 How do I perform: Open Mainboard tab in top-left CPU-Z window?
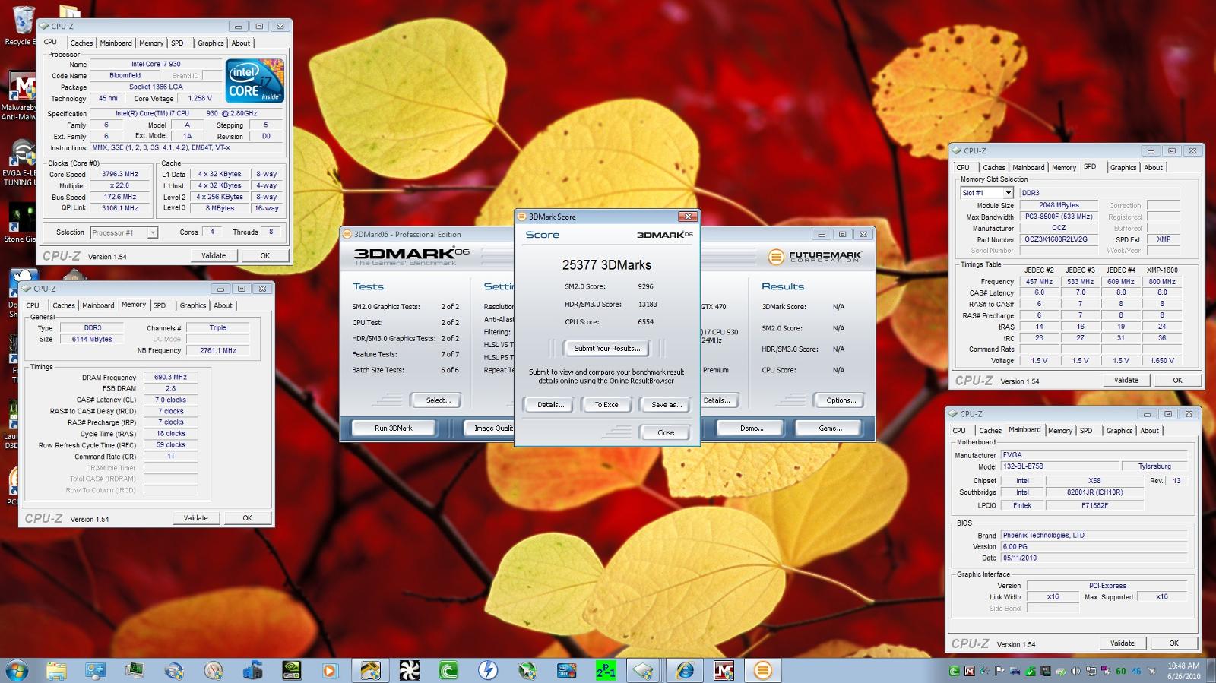[116, 43]
